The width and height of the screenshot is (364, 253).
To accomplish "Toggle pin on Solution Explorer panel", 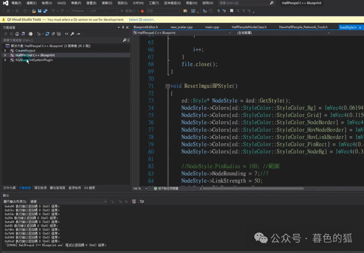I will [123, 27].
